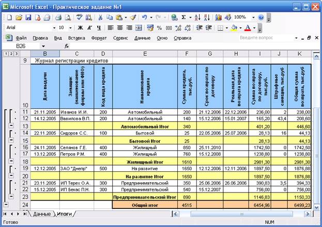Open the Формат menu
This screenshot has width=322, height=227.
(99, 38)
